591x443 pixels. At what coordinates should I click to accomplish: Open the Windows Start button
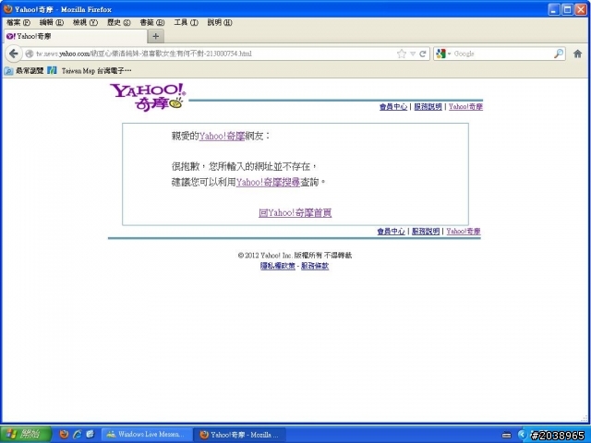pyautogui.click(x=25, y=435)
